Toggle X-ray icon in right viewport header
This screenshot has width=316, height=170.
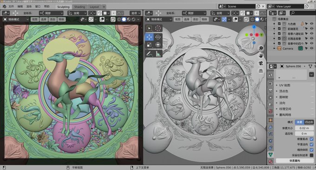(246, 19)
